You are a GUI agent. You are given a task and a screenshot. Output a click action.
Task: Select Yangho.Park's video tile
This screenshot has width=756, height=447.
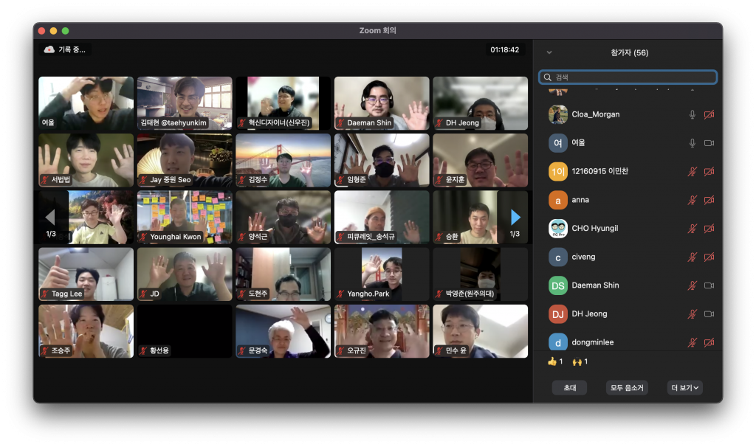click(x=382, y=274)
